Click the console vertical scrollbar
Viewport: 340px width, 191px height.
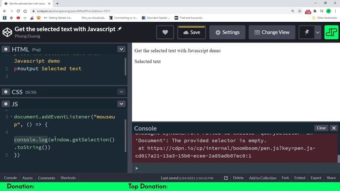point(339,159)
